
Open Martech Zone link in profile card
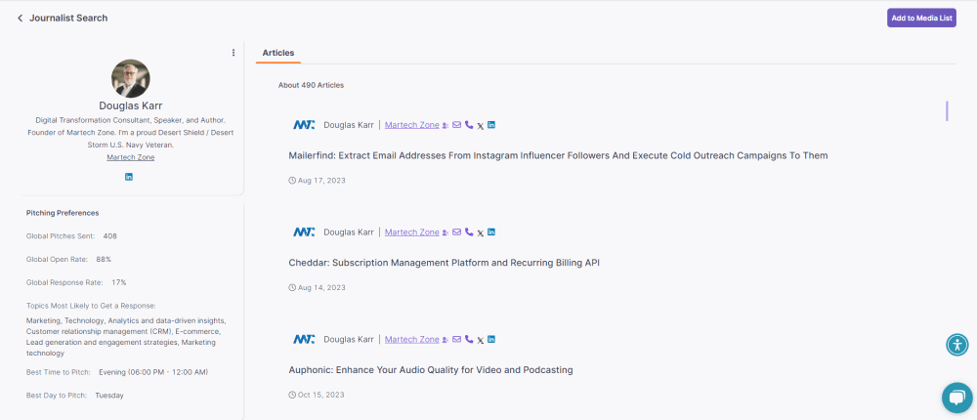point(131,157)
